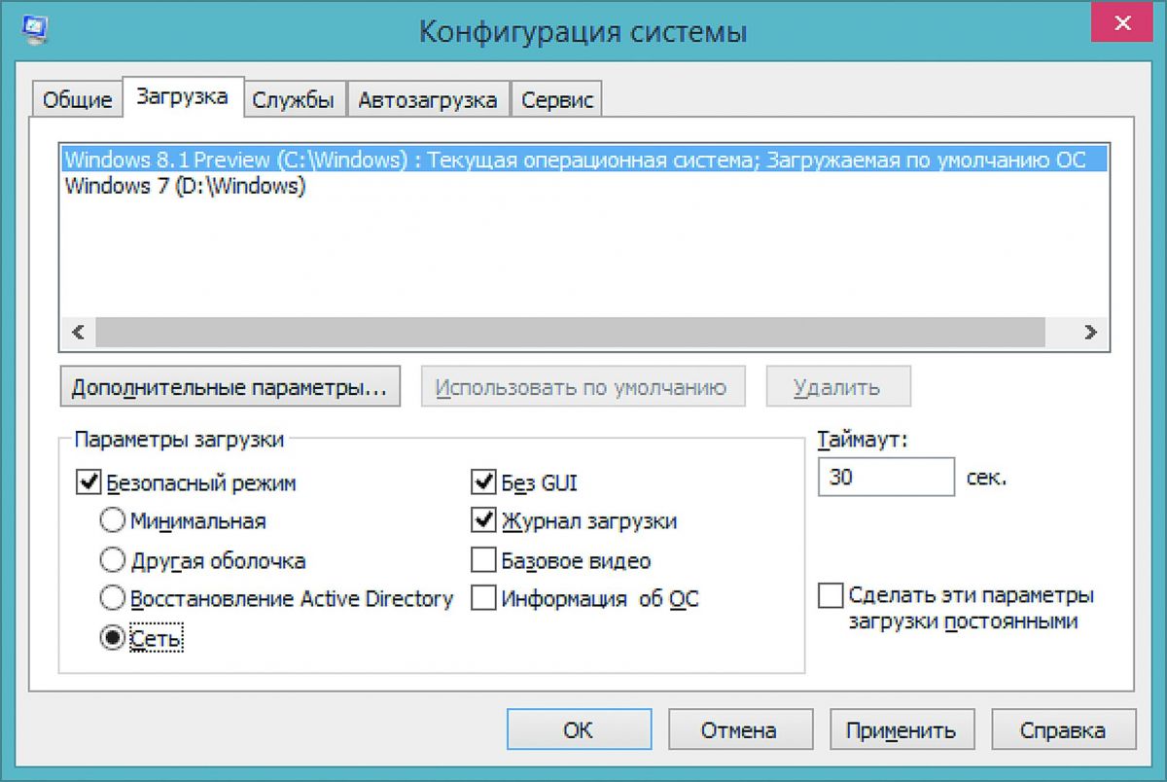1167x782 pixels.
Task: Click the system configuration icon in title bar
Action: coord(35,29)
